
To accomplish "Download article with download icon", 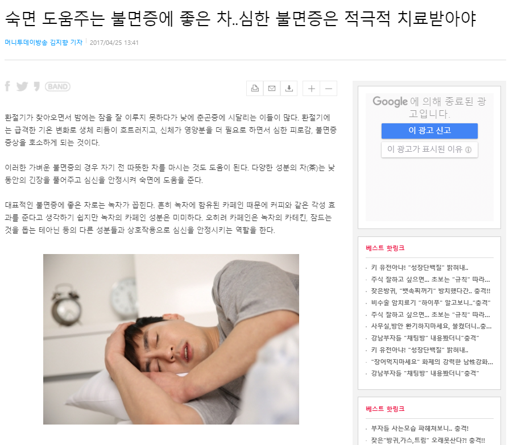I will 289,88.
